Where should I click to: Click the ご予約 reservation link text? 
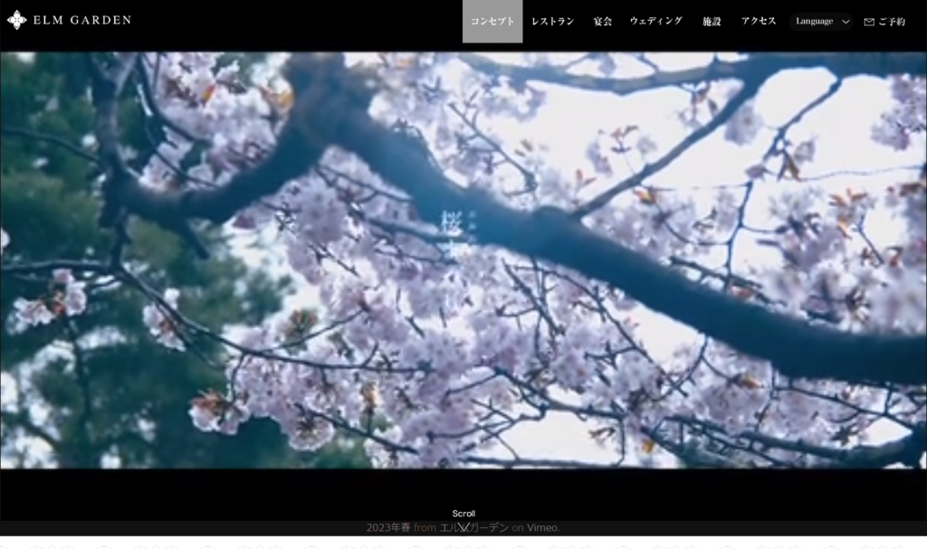pos(891,22)
